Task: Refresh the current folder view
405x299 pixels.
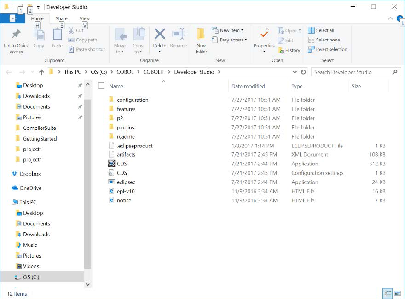Action: 303,72
